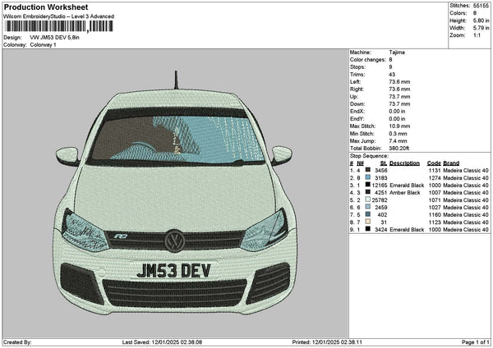Click the EndX label

click(x=357, y=112)
